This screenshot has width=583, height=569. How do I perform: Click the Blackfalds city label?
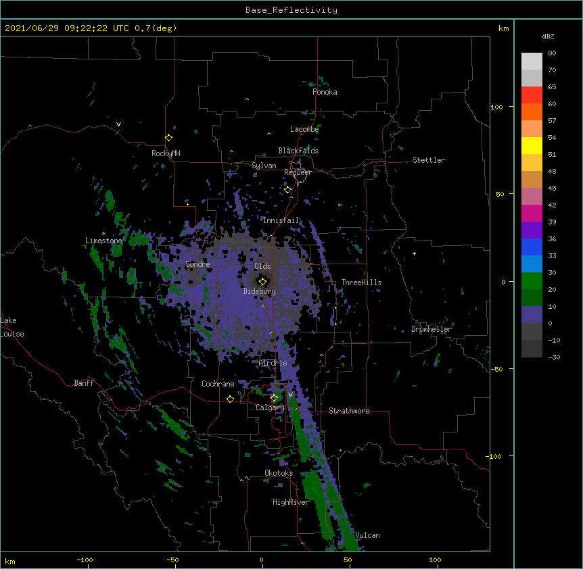(298, 151)
